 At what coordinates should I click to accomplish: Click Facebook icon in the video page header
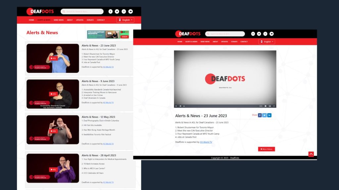253,34
